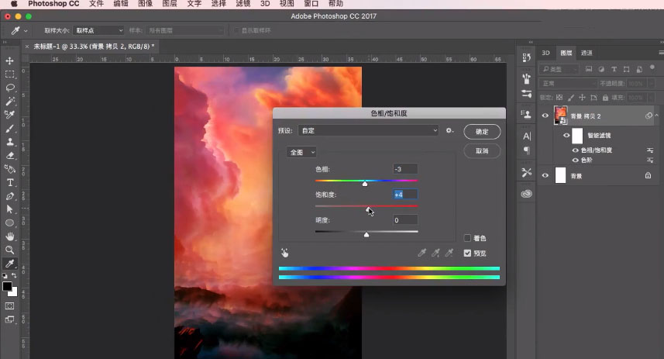Open the 图像 menu

click(x=145, y=4)
